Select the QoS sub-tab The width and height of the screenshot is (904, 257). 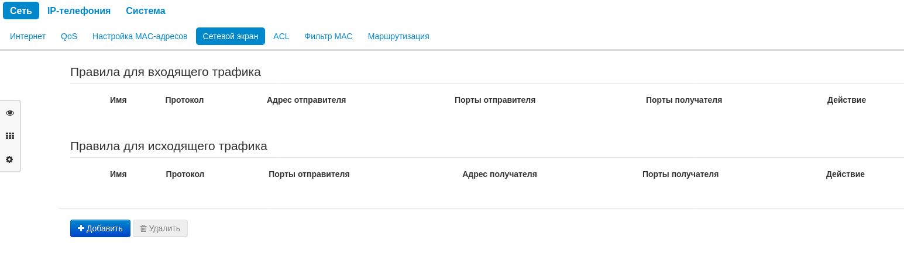(69, 36)
